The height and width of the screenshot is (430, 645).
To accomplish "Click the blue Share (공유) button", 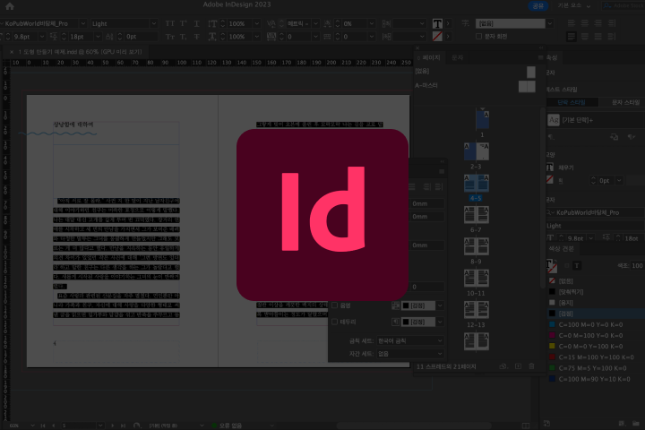I will coord(538,5).
